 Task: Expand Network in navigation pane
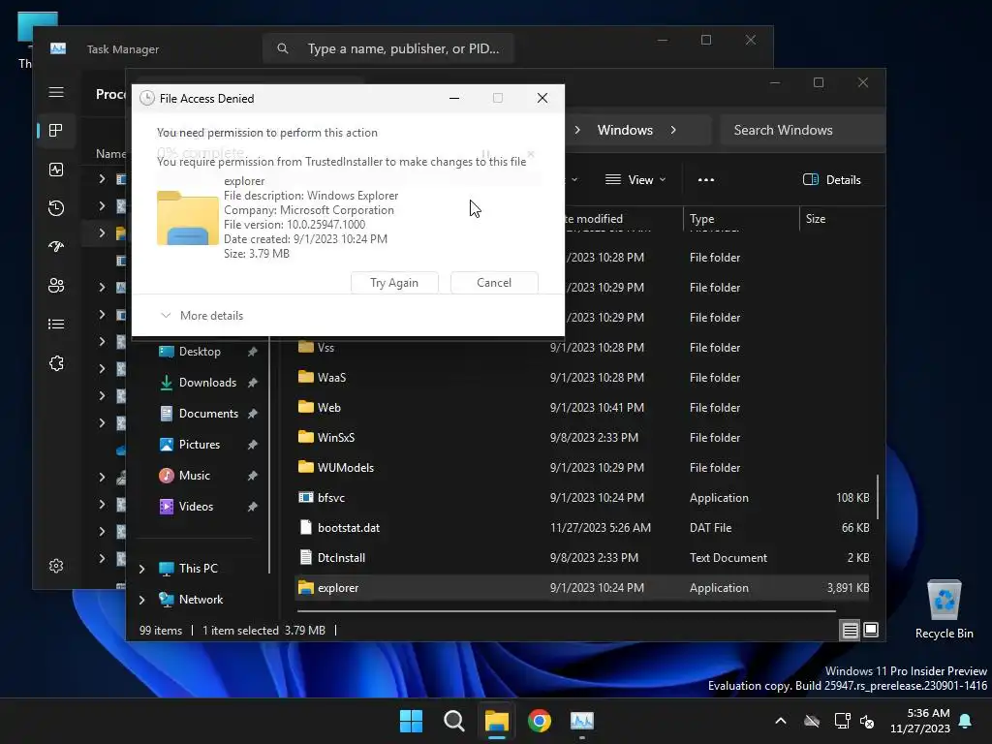pos(142,600)
